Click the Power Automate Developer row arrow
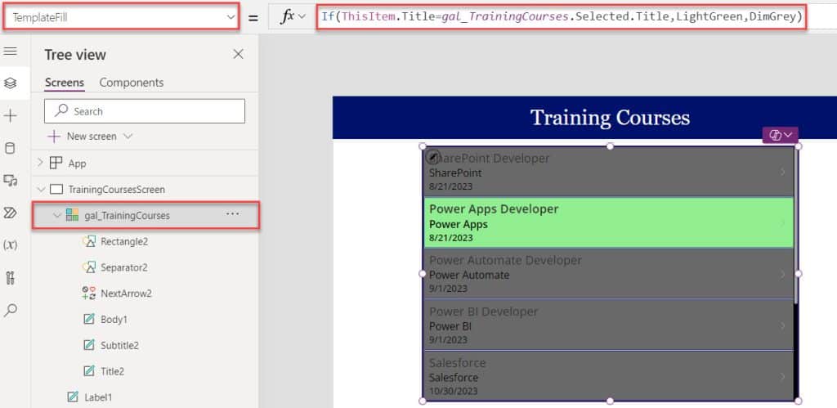 click(783, 274)
